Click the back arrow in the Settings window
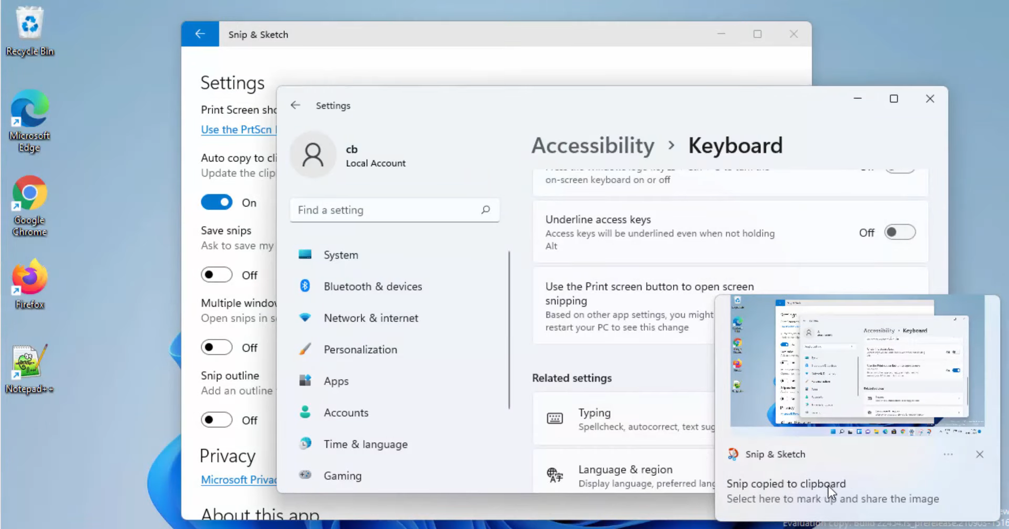This screenshot has height=529, width=1009. point(295,105)
